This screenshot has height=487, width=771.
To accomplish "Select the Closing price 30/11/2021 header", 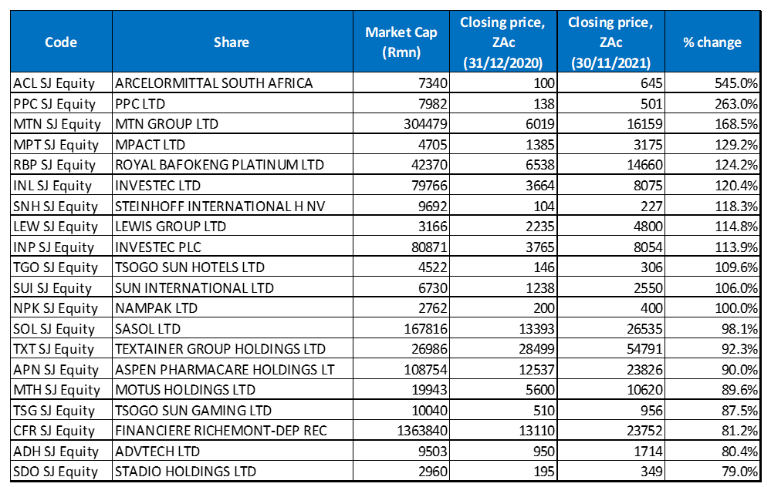I will (x=610, y=42).
